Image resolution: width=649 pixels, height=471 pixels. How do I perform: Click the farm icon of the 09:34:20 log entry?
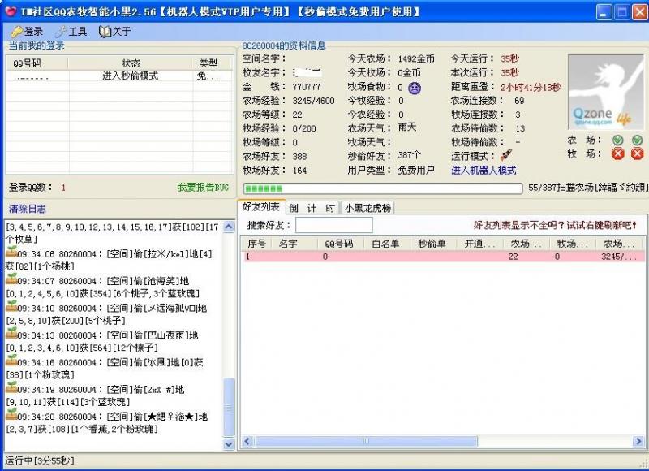click(11, 414)
